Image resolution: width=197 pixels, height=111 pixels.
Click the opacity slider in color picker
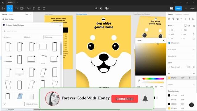(153, 82)
